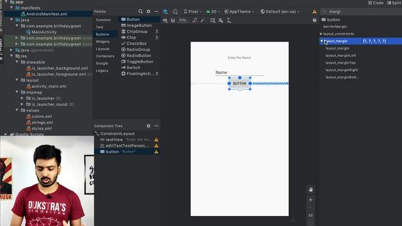Select ConstraintLayout in Component Tree

point(117,134)
